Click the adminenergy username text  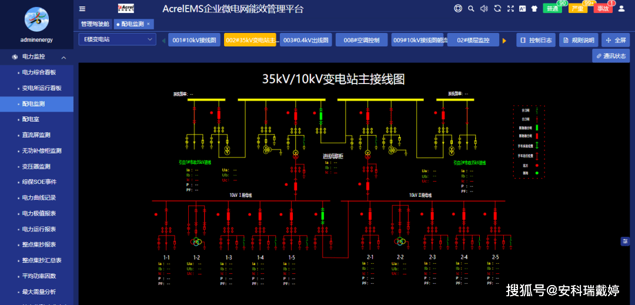[36, 39]
